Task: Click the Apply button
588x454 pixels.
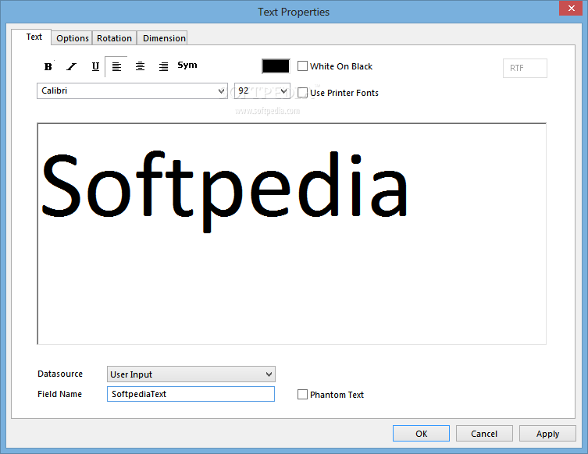Action: point(547,434)
